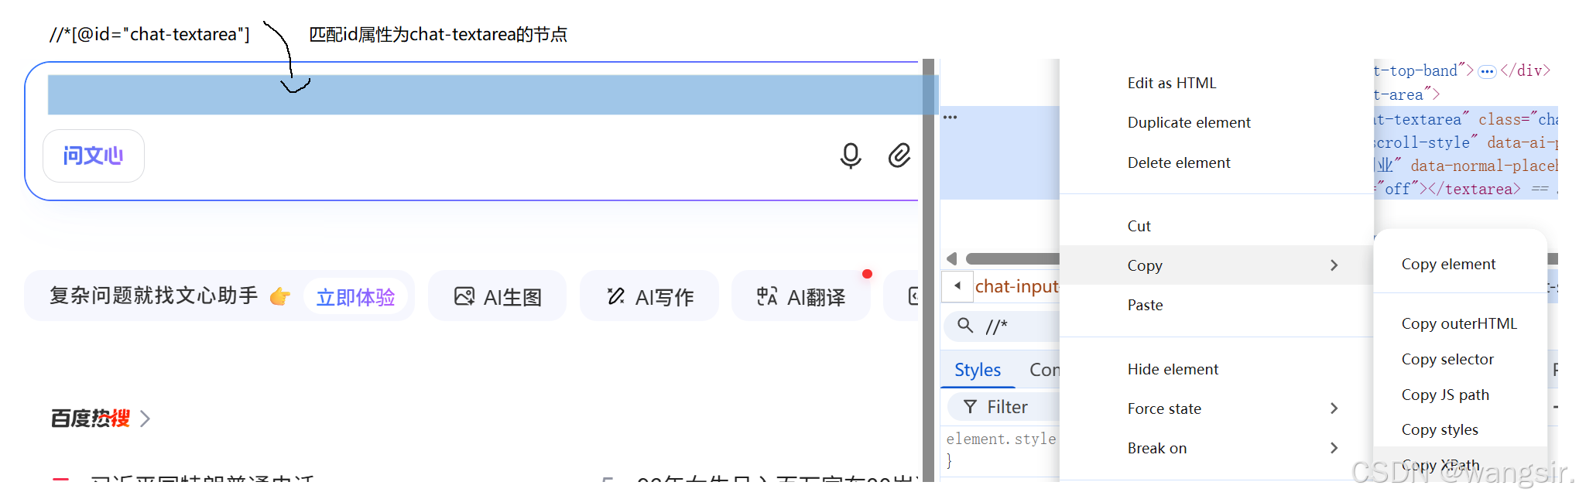Click the horizontal scrollbar in the Elements panel
The image size is (1579, 499).
[x=1011, y=258]
